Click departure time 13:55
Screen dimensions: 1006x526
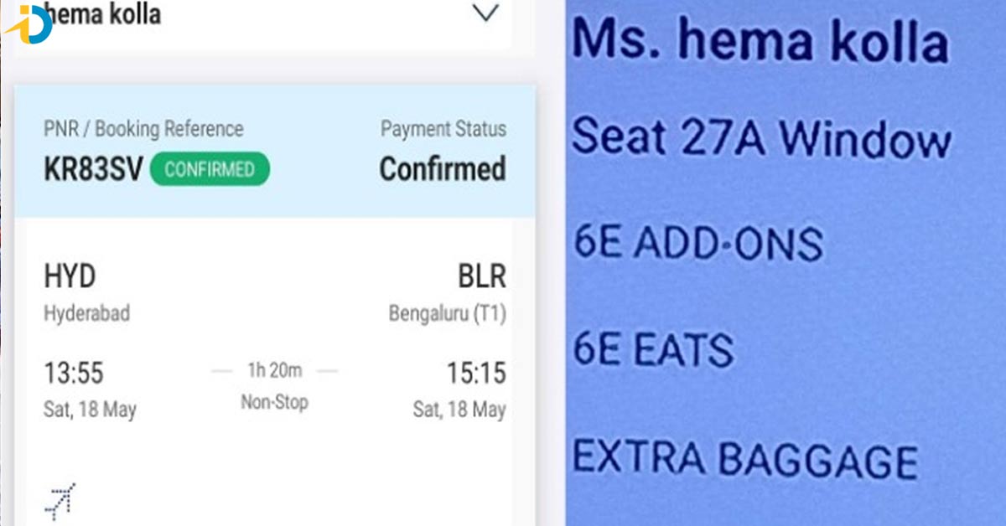pyautogui.click(x=74, y=373)
